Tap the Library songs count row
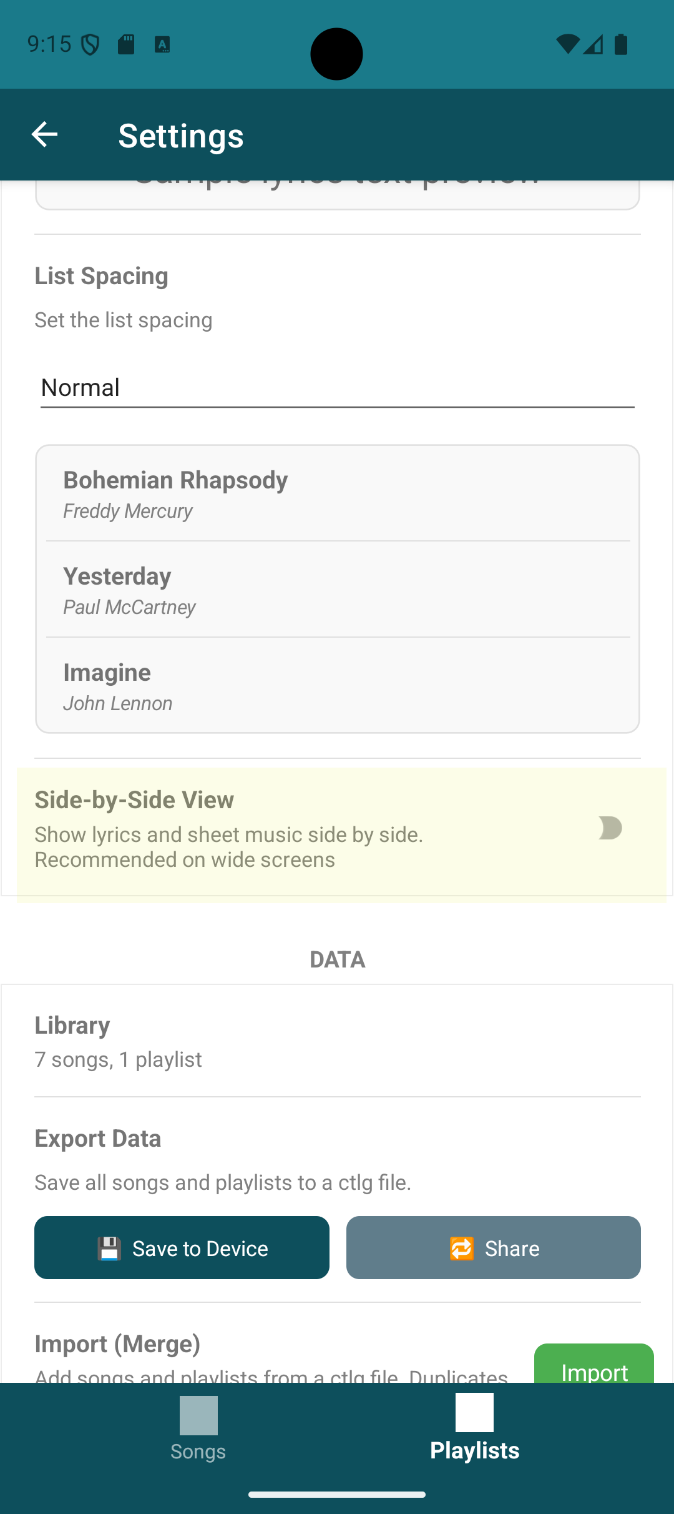The image size is (674, 1514). pyautogui.click(x=337, y=1041)
